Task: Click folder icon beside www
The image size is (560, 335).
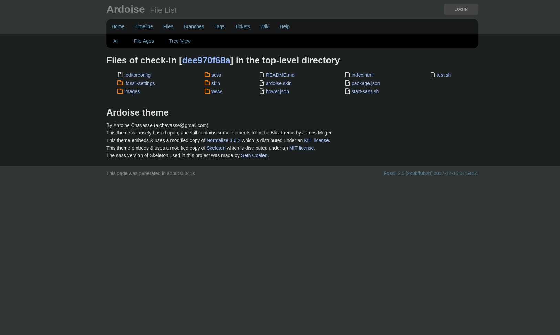Action: click(x=207, y=91)
